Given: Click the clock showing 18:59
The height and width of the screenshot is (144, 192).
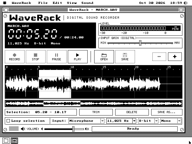Looking at the screenshot, I should (176, 3).
